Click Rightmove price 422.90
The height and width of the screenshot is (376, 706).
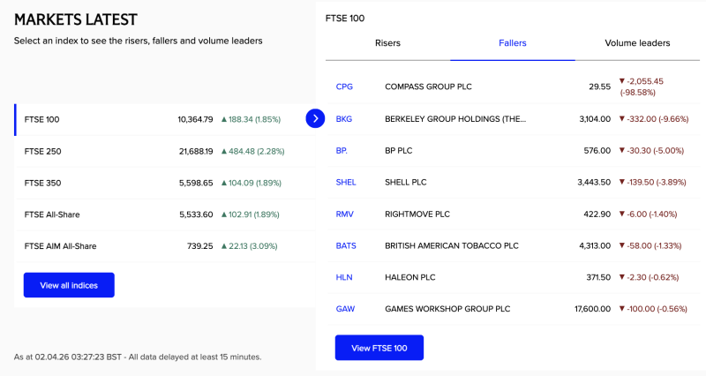point(597,214)
